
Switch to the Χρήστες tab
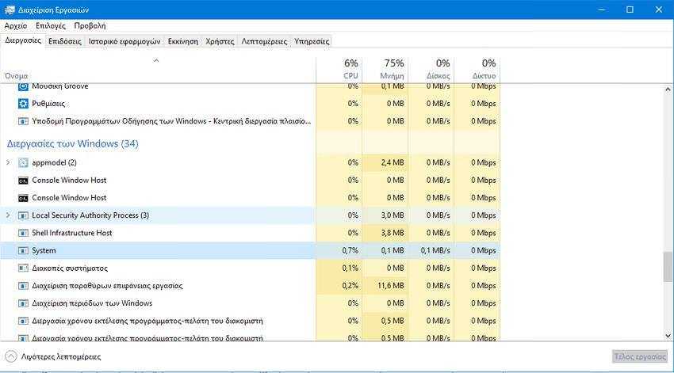(220, 41)
